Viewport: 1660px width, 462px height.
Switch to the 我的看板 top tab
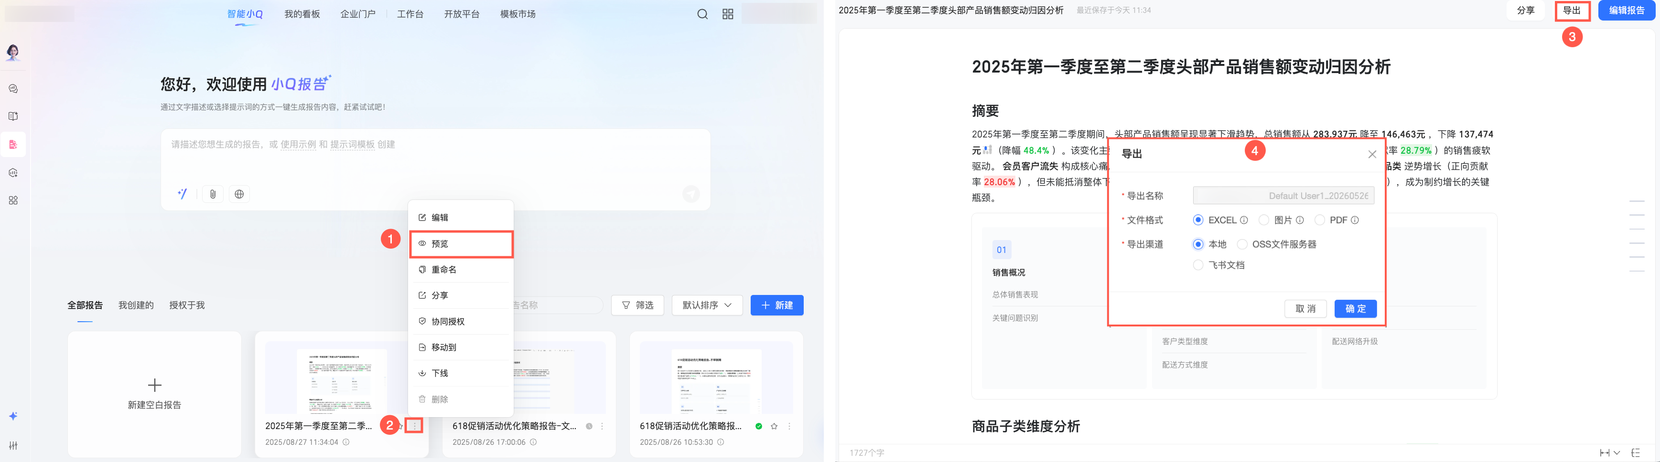[x=302, y=14]
